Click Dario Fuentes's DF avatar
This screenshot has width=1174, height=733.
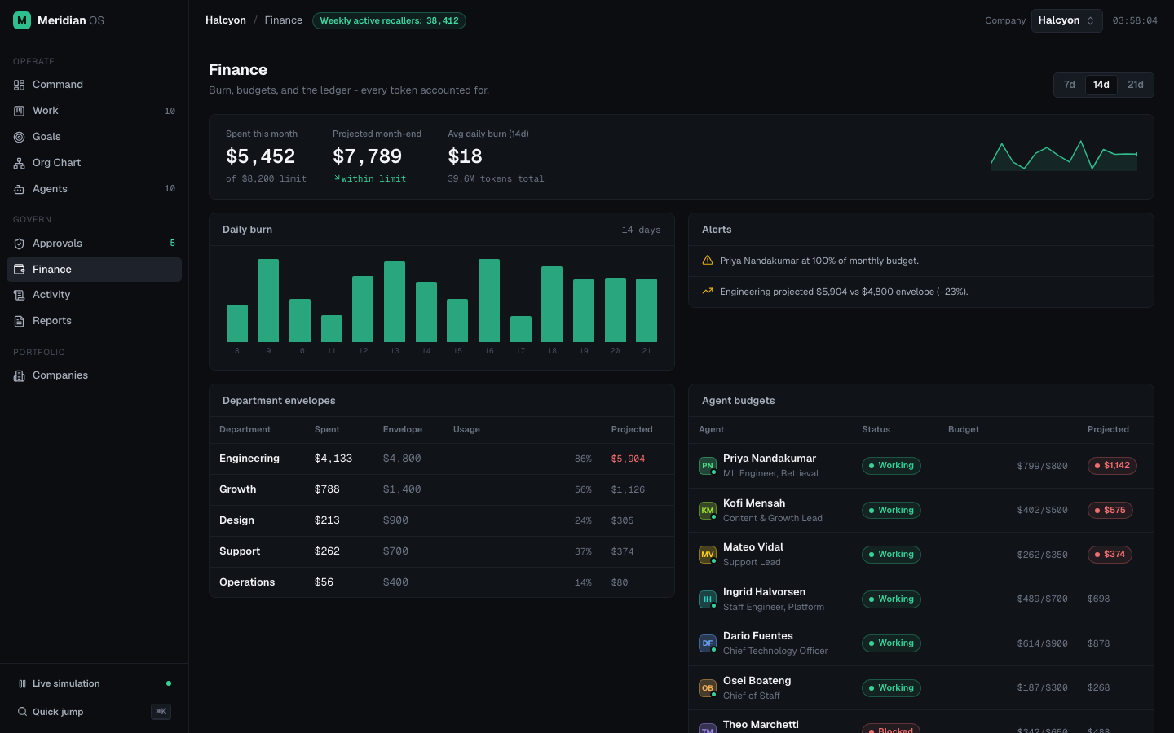pyautogui.click(x=708, y=643)
